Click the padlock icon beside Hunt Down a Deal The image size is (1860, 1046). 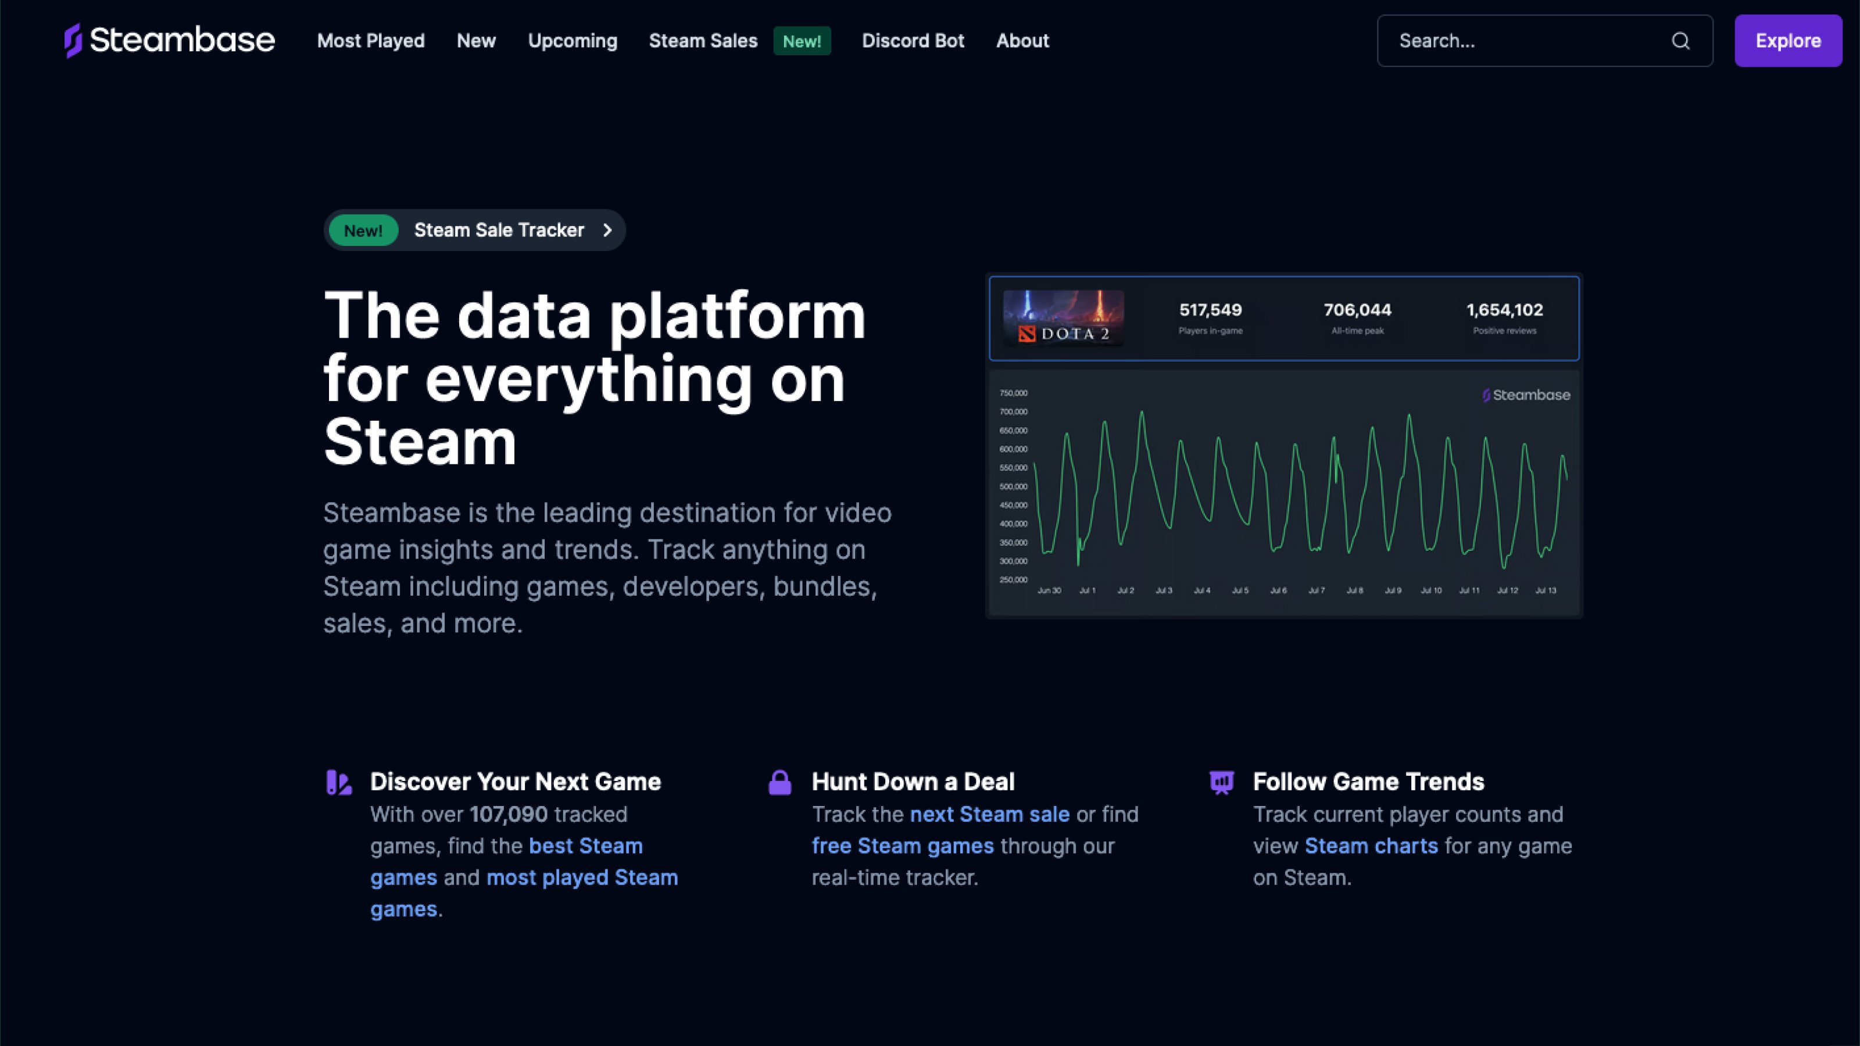pyautogui.click(x=781, y=782)
